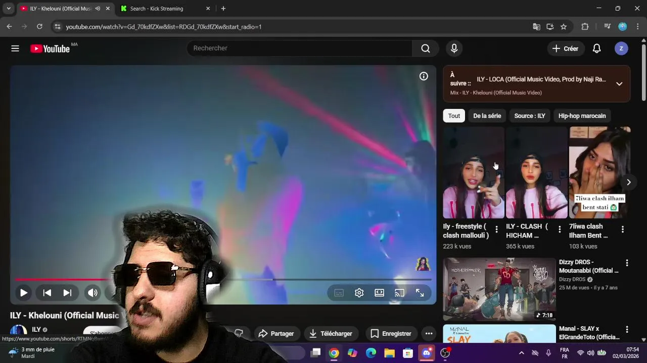Viewport: 647px width, 363px height.
Task: Open the Chrome three-dot menu
Action: click(638, 27)
